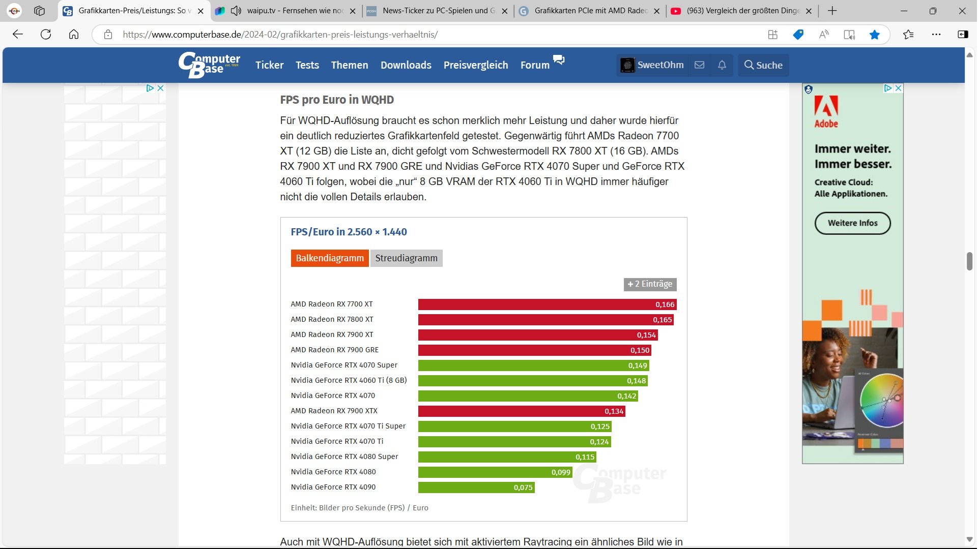The width and height of the screenshot is (978, 549).
Task: Mute the waipu.tv tab audio
Action: click(236, 11)
